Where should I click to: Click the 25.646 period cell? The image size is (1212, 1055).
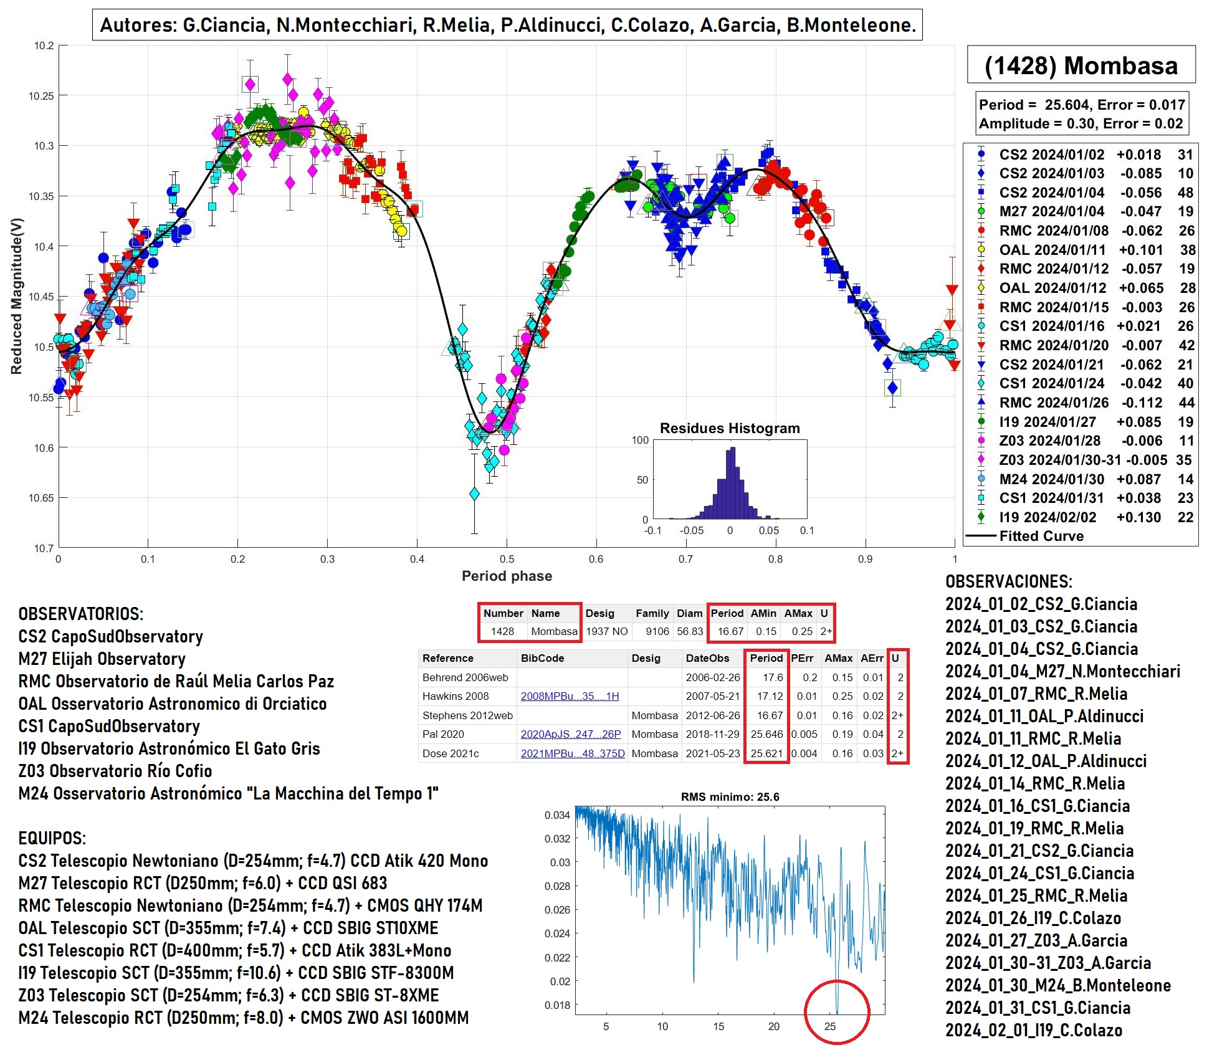pyautogui.click(x=767, y=734)
